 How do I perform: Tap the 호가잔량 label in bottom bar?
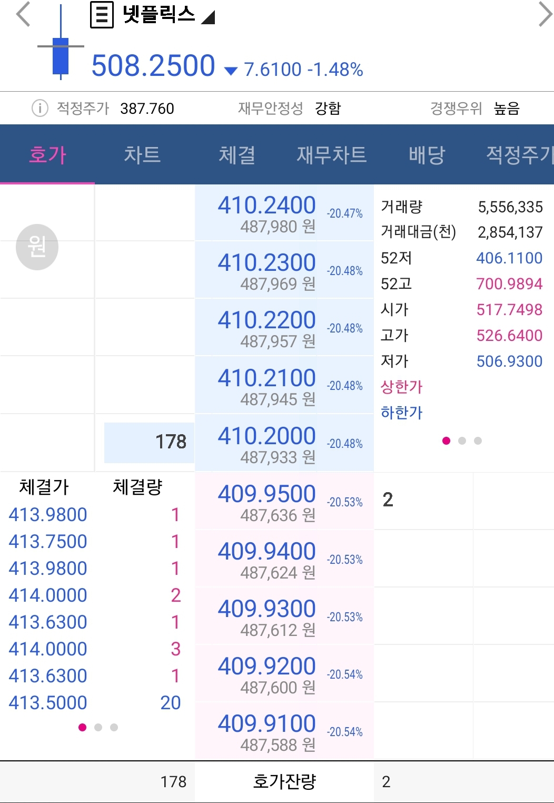coord(284,781)
